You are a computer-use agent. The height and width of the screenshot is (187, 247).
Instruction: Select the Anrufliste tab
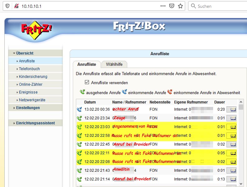[86, 65]
